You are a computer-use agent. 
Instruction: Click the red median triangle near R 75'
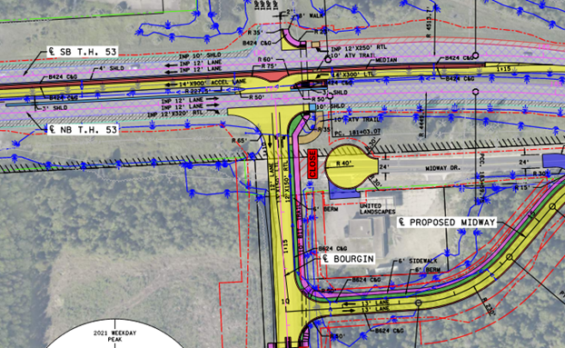point(272,76)
